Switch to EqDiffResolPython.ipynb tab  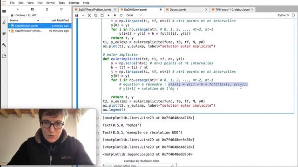tap(95, 9)
